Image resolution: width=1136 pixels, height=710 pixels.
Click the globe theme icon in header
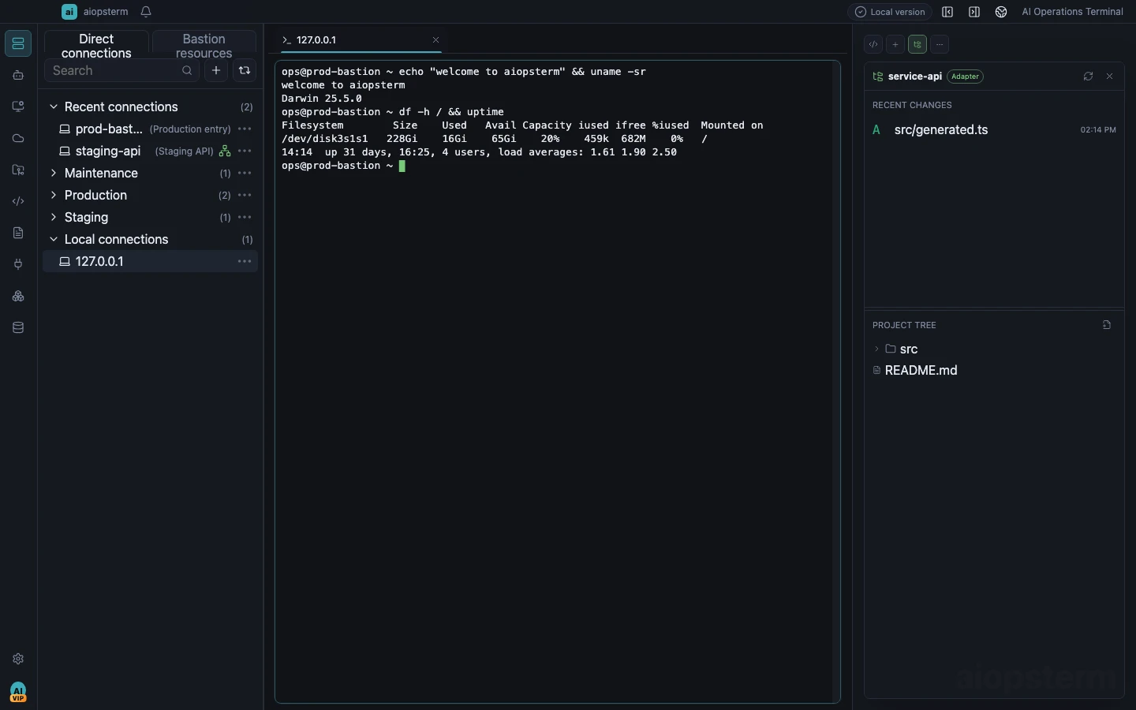1001,12
